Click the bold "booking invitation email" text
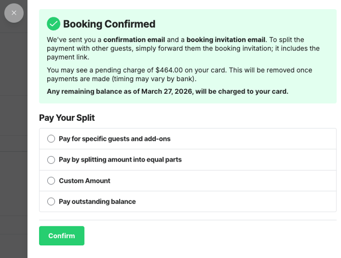The image size is (341, 258). 226,40
